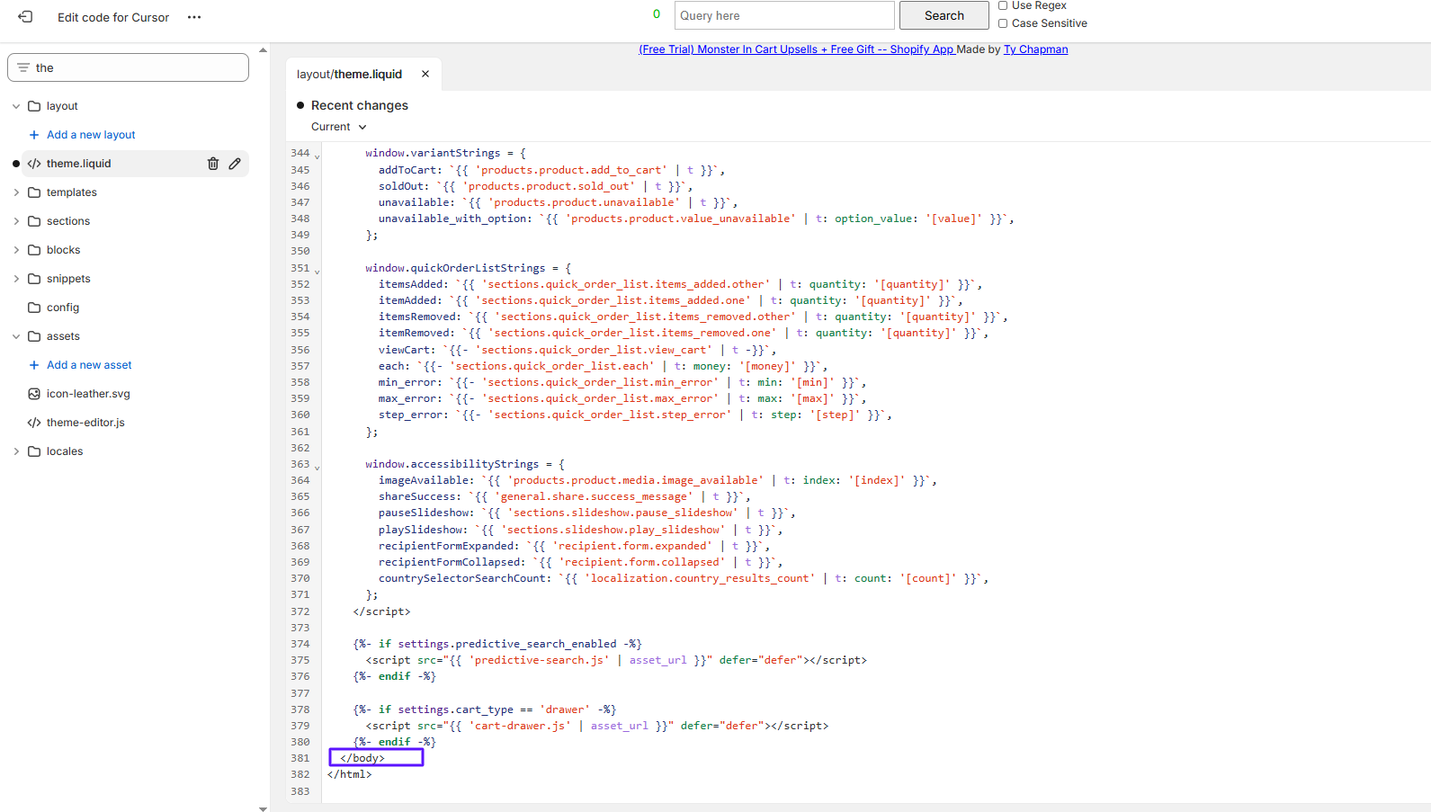Click the </html> text on line 382
The image size is (1431, 812).
click(x=350, y=774)
